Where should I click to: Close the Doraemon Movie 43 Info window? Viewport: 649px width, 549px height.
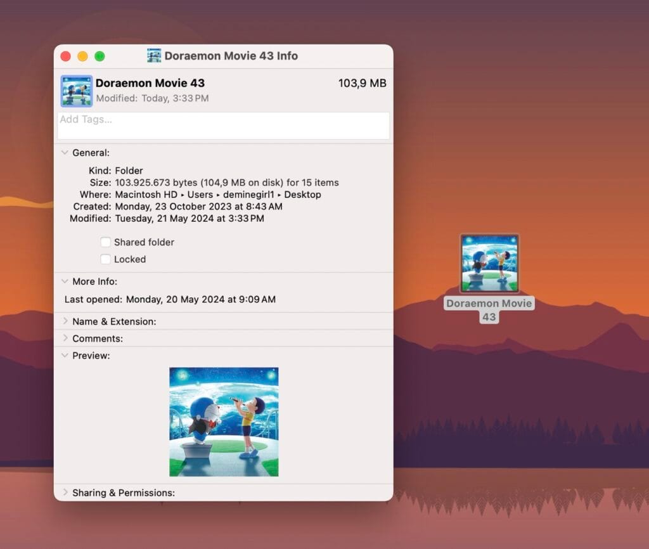point(65,56)
